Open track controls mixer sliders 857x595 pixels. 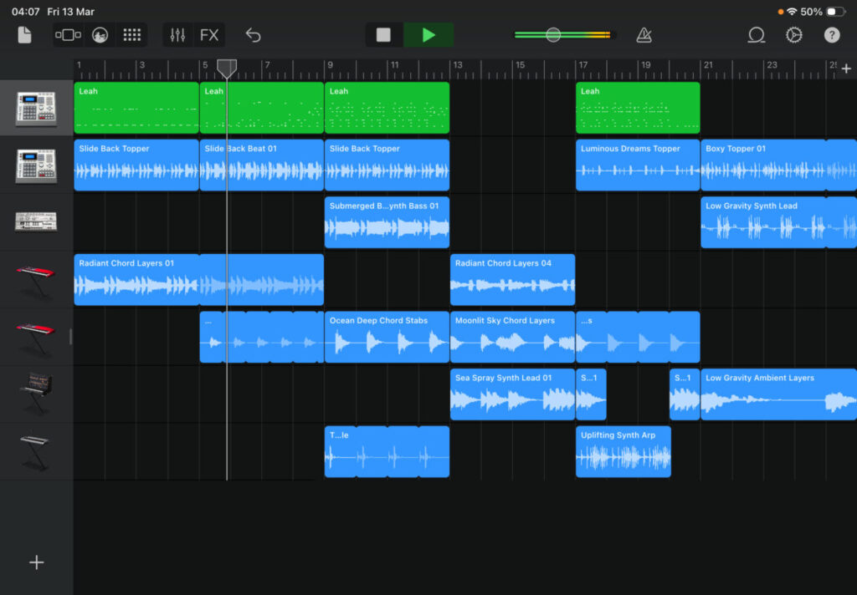click(x=177, y=35)
